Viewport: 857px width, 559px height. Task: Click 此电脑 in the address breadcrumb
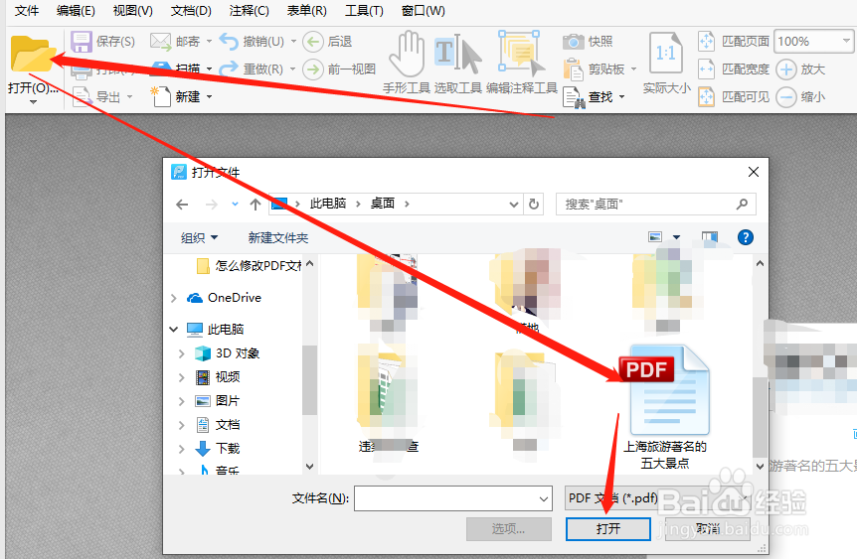(328, 204)
